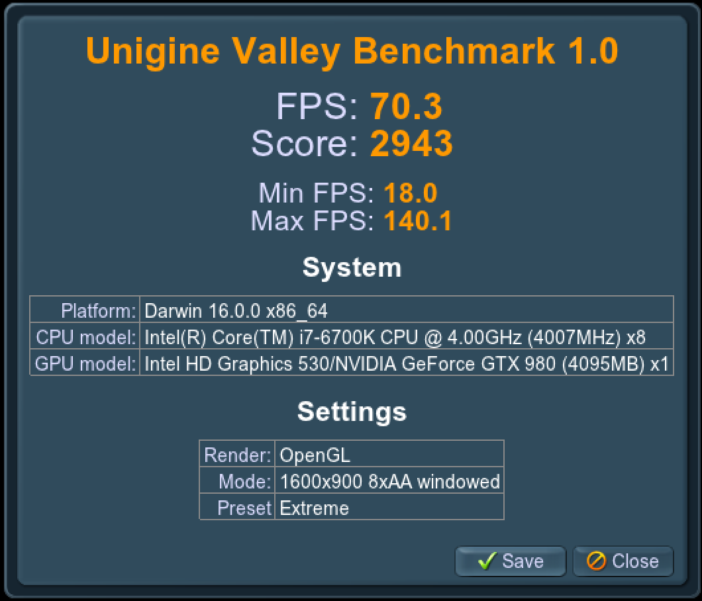The image size is (702, 601).
Task: Click the green checkmark Save icon
Action: [487, 561]
